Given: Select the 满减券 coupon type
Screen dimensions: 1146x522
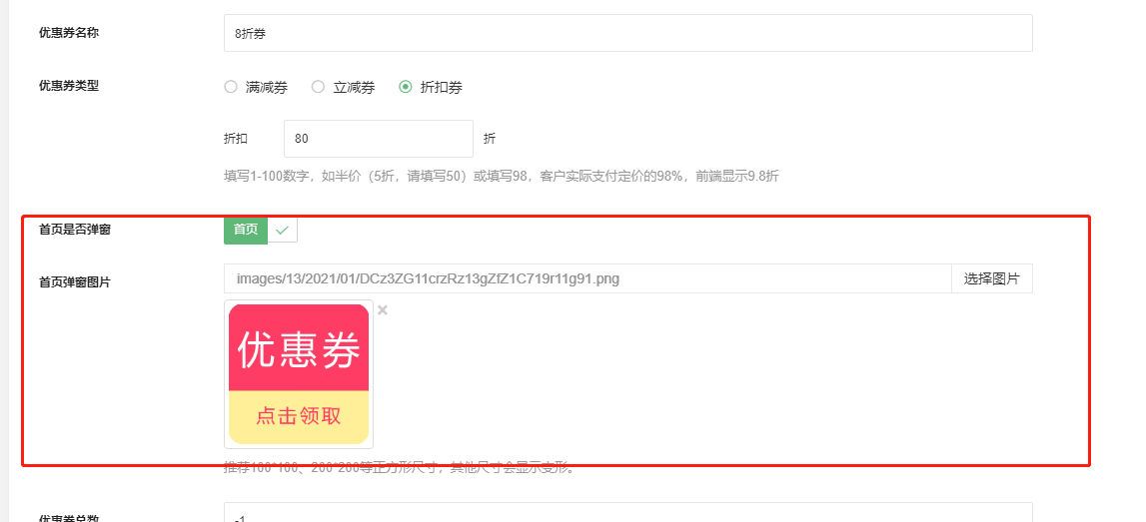Looking at the screenshot, I should (x=256, y=88).
